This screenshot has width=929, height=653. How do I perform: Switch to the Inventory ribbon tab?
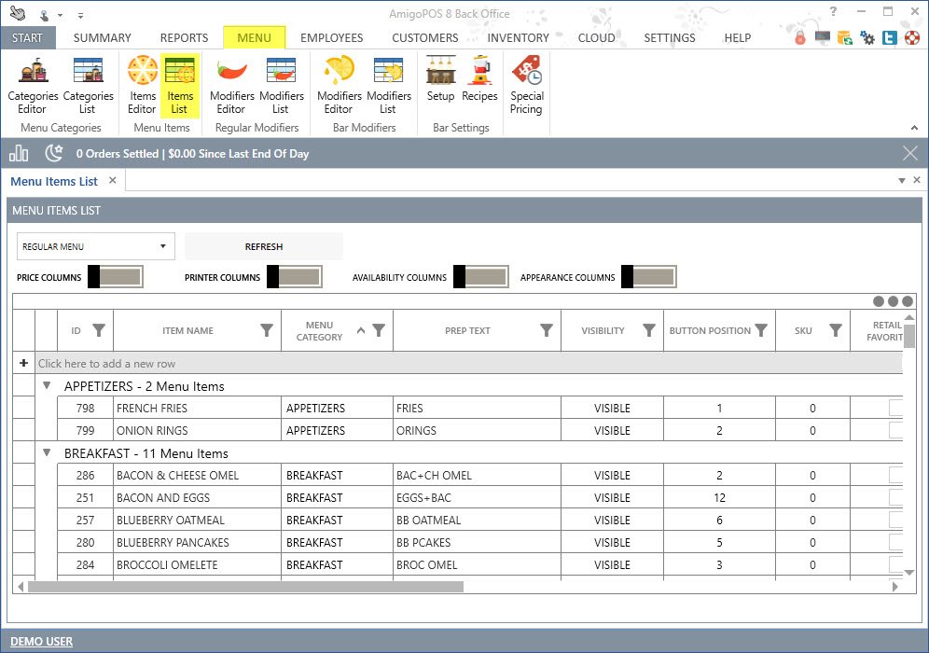click(x=518, y=38)
